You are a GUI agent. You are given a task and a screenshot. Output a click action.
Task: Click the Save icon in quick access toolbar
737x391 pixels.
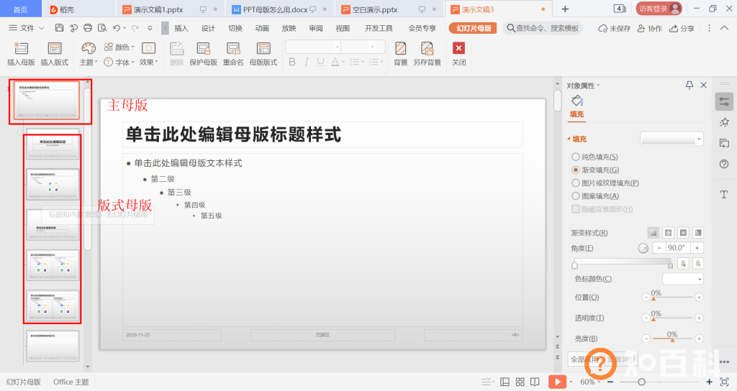point(59,28)
